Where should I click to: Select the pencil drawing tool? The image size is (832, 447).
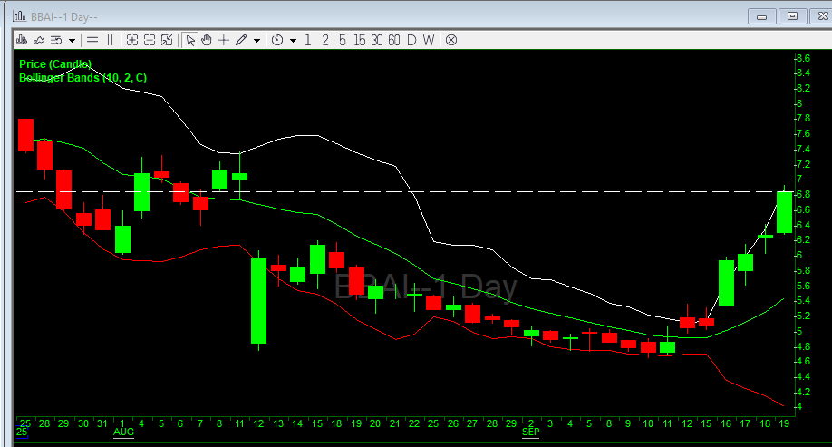click(241, 40)
